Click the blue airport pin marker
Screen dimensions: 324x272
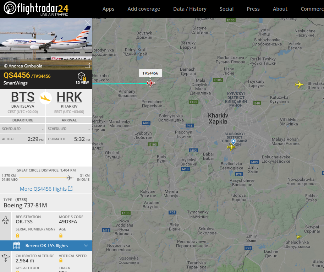coord(233,142)
